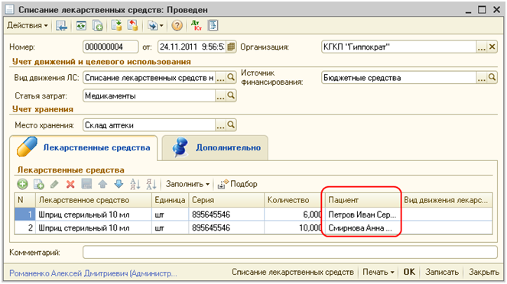This screenshot has width=507, height=284.
Task: Add a new row with green plus icon
Action: click(x=22, y=184)
